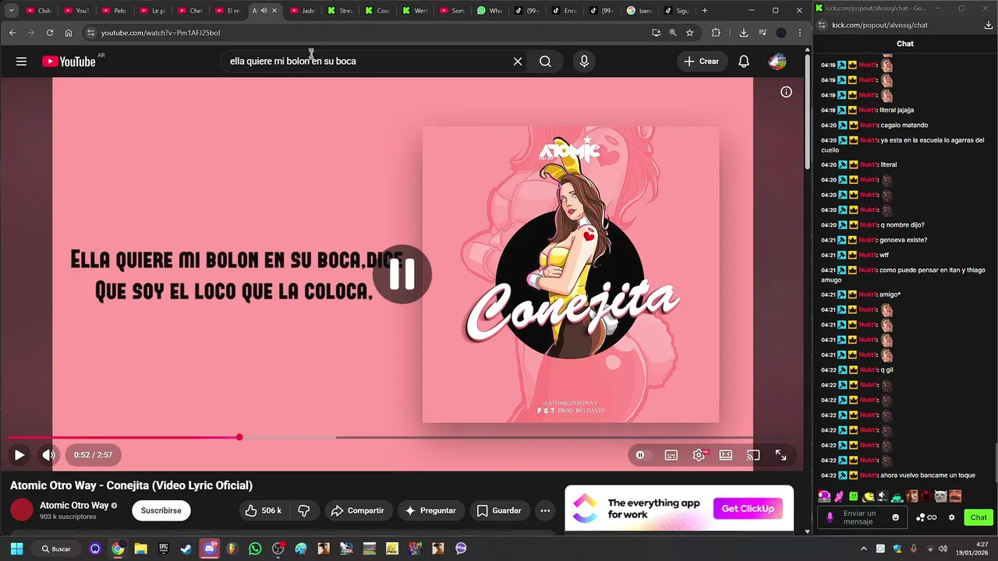
Task: Go back in Chrome navigation
Action: tap(12, 33)
